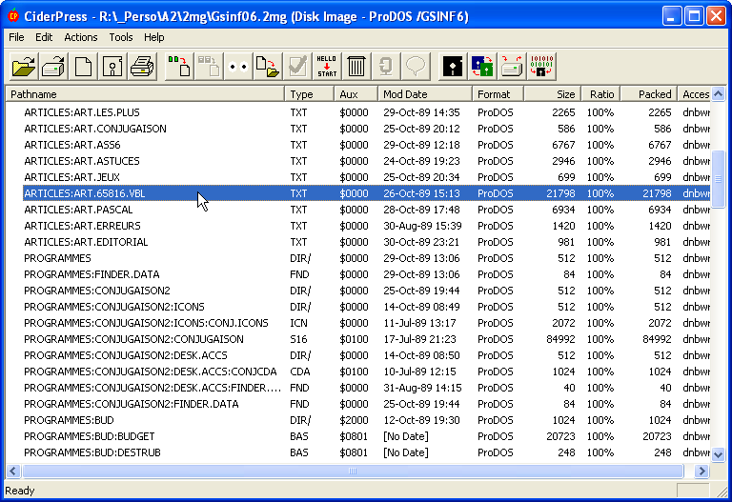The height and width of the screenshot is (502, 732).
Task: Click the CiderPress apple title bar icon
Action: 13,16
